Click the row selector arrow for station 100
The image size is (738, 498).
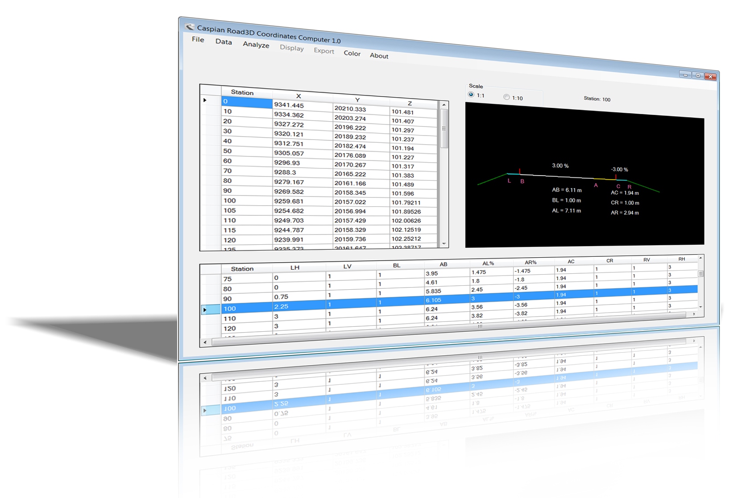tap(210, 309)
